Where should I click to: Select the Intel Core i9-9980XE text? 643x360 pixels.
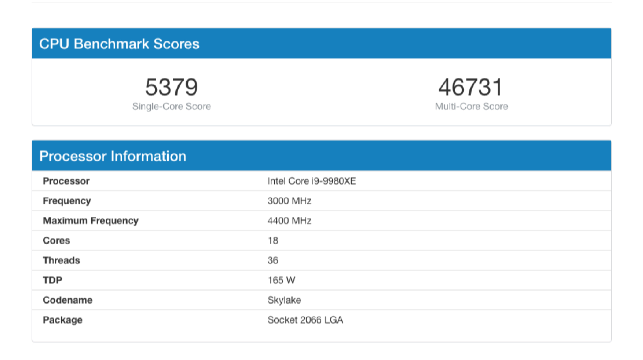[311, 181]
